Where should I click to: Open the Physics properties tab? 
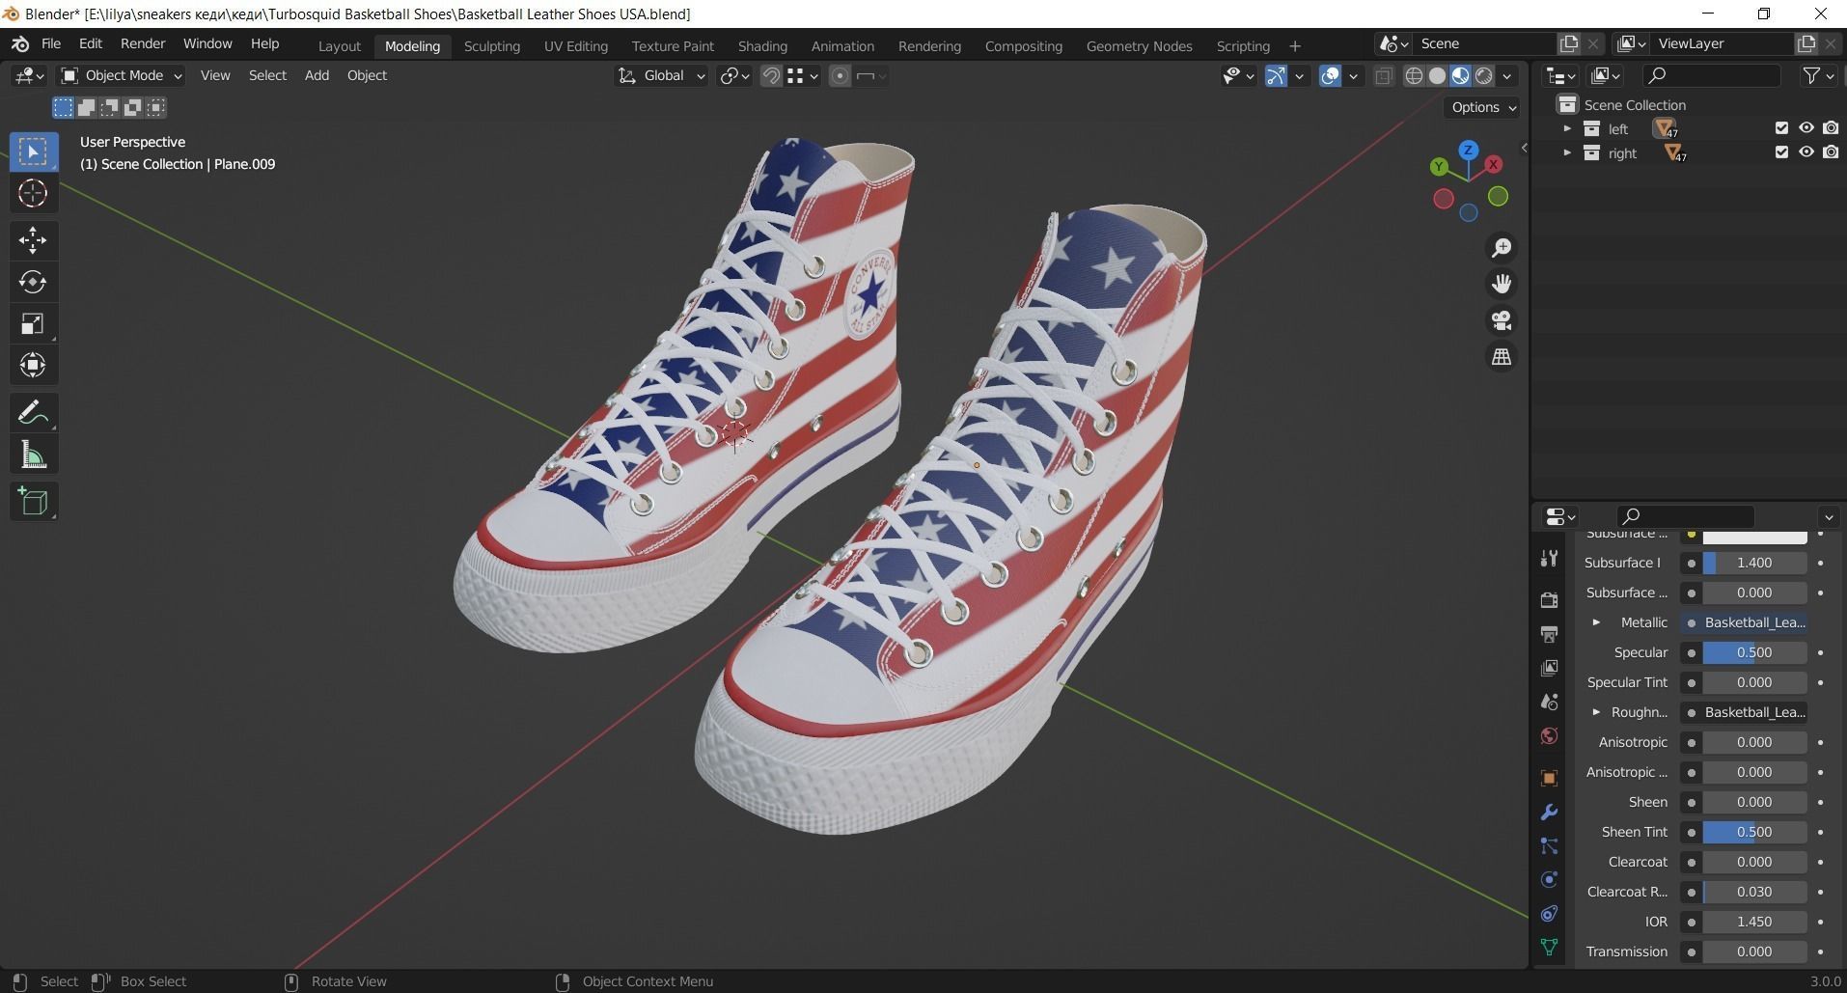click(x=1549, y=880)
